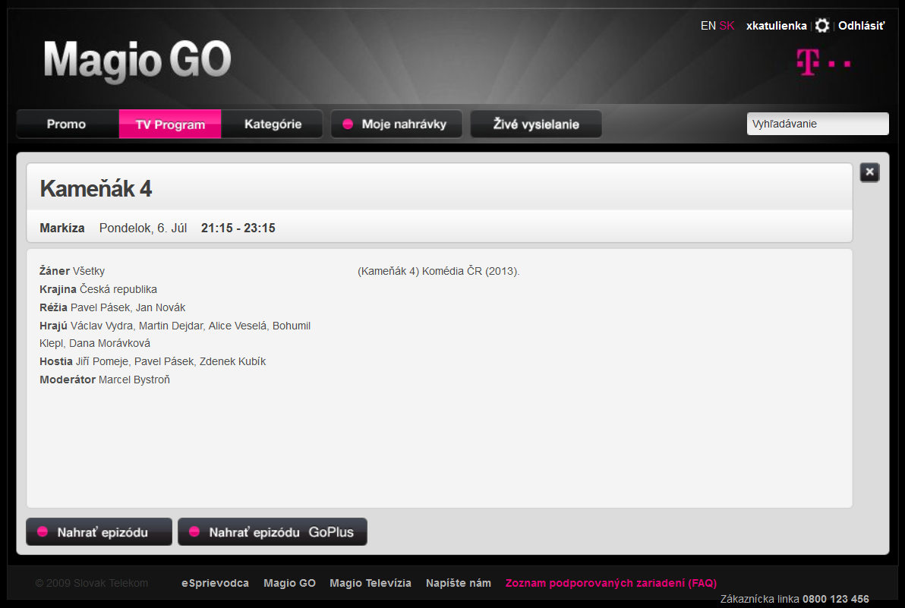Click record dot on Nahrať epizódu GoPlus
The width and height of the screenshot is (905, 608).
point(194,532)
